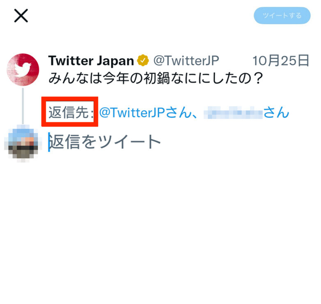
Task: Close the reply composer with X icon
Action: [21, 16]
